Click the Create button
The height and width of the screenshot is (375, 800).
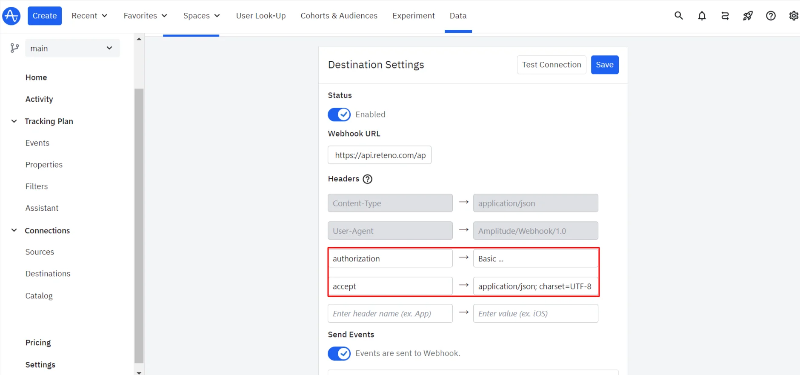click(x=45, y=16)
